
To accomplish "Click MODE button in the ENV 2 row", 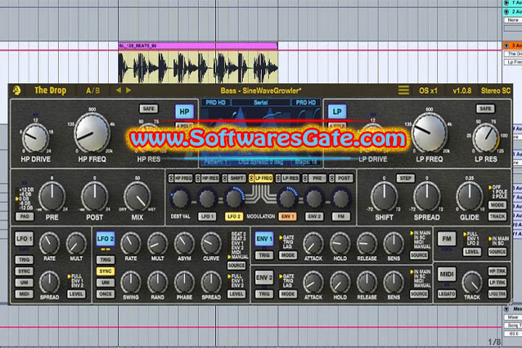I will click(x=288, y=294).
